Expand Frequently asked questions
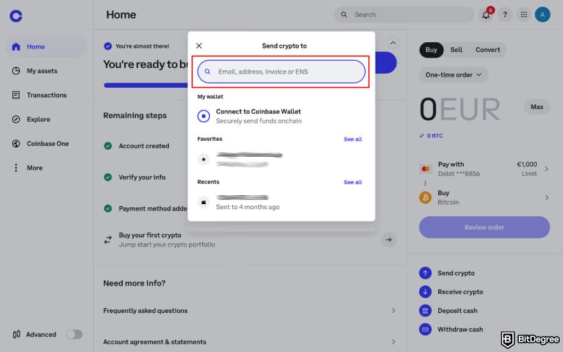Screen dimensions: 563x352 250,310
